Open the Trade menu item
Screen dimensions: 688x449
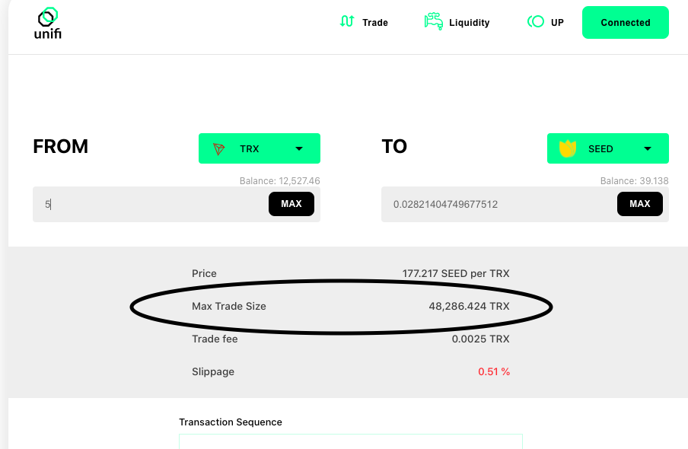click(375, 23)
